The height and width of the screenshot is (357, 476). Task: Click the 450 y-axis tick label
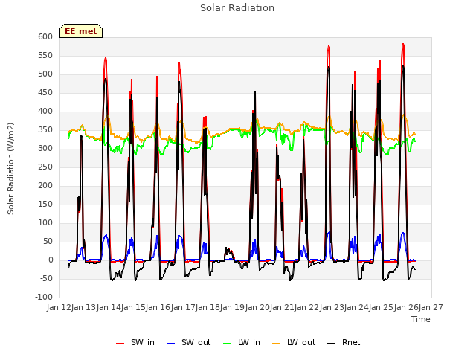tap(45, 92)
